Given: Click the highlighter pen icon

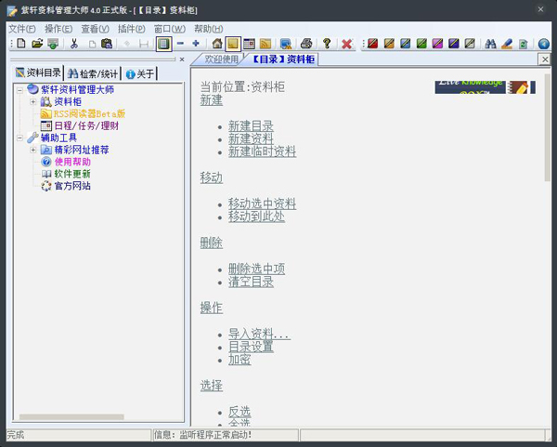Looking at the screenshot, I should [507, 44].
